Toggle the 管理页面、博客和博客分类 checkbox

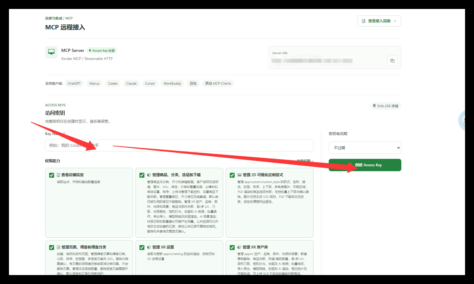coord(52,248)
